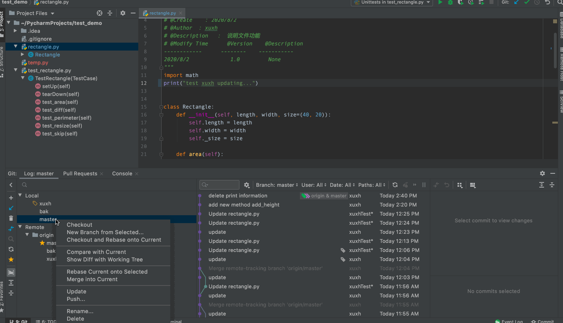Image resolution: width=563 pixels, height=323 pixels.
Task: Close the Pull Requests tab
Action: pyautogui.click(x=102, y=174)
